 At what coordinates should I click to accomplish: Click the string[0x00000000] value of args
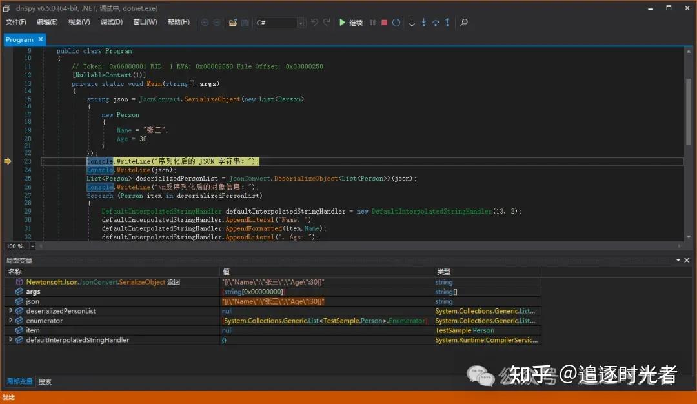[253, 292]
